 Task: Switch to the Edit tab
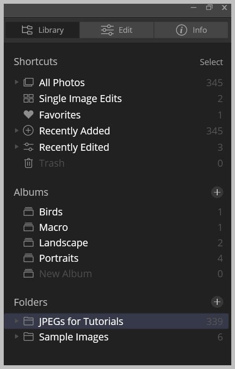(117, 30)
